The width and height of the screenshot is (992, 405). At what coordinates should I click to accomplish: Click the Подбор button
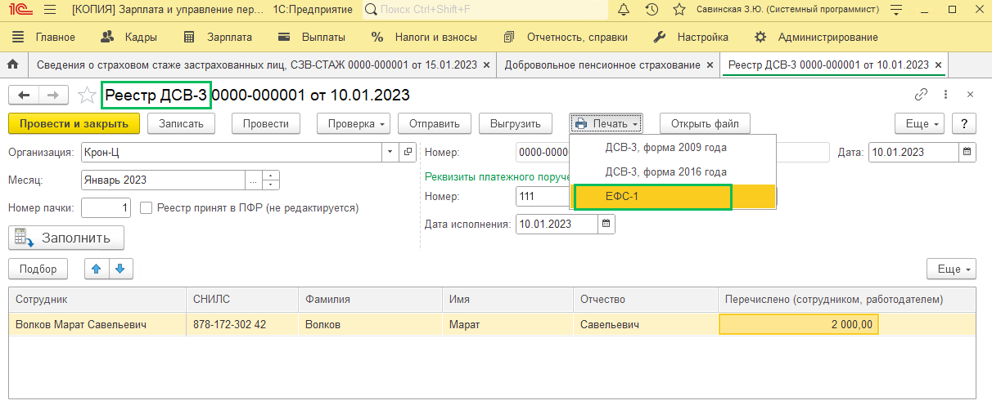tap(38, 269)
